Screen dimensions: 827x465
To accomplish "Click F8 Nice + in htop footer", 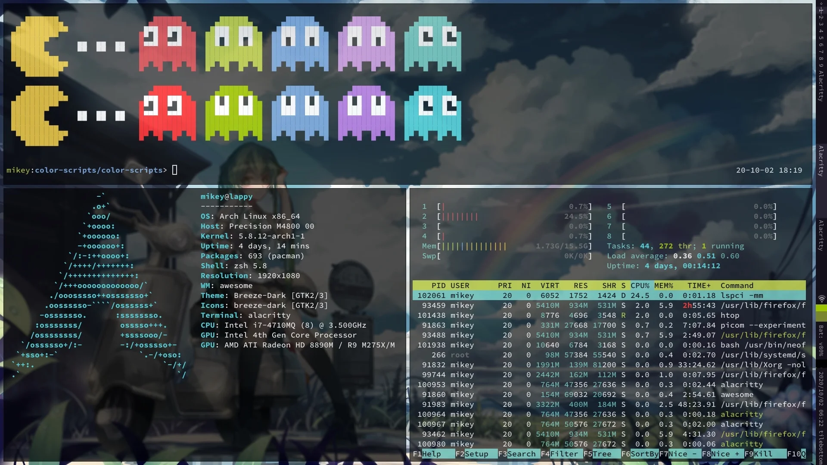I will 722,454.
